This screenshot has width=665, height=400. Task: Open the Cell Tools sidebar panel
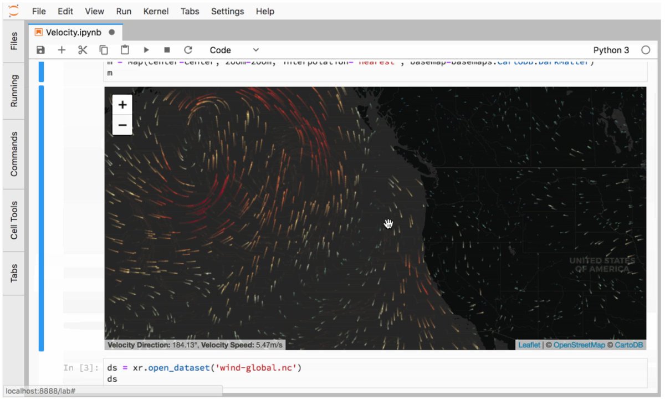(x=14, y=220)
